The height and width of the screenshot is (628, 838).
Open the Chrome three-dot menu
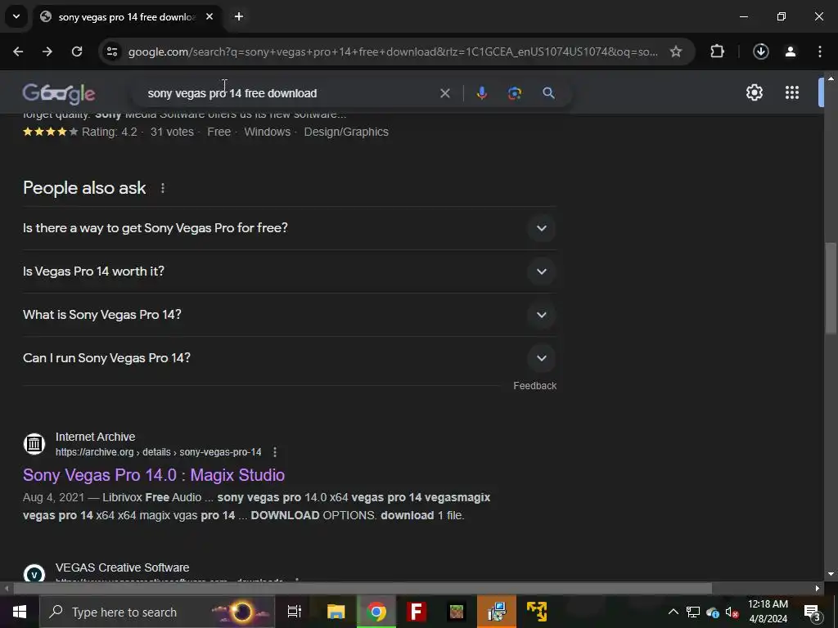820,52
